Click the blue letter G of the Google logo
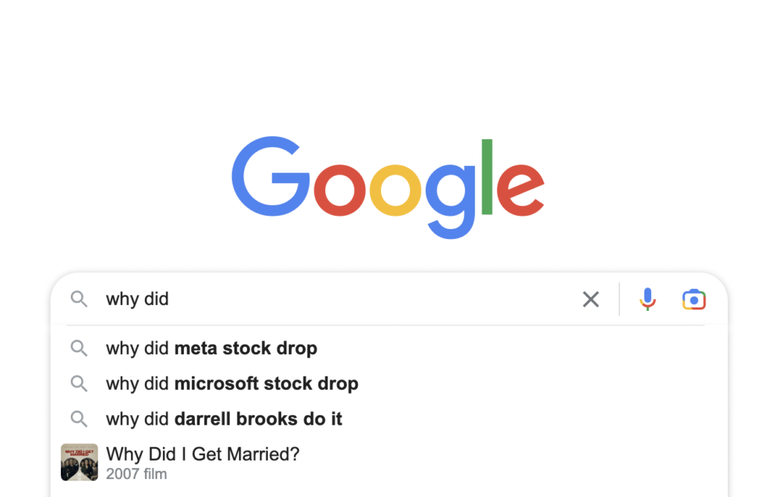 click(x=271, y=176)
